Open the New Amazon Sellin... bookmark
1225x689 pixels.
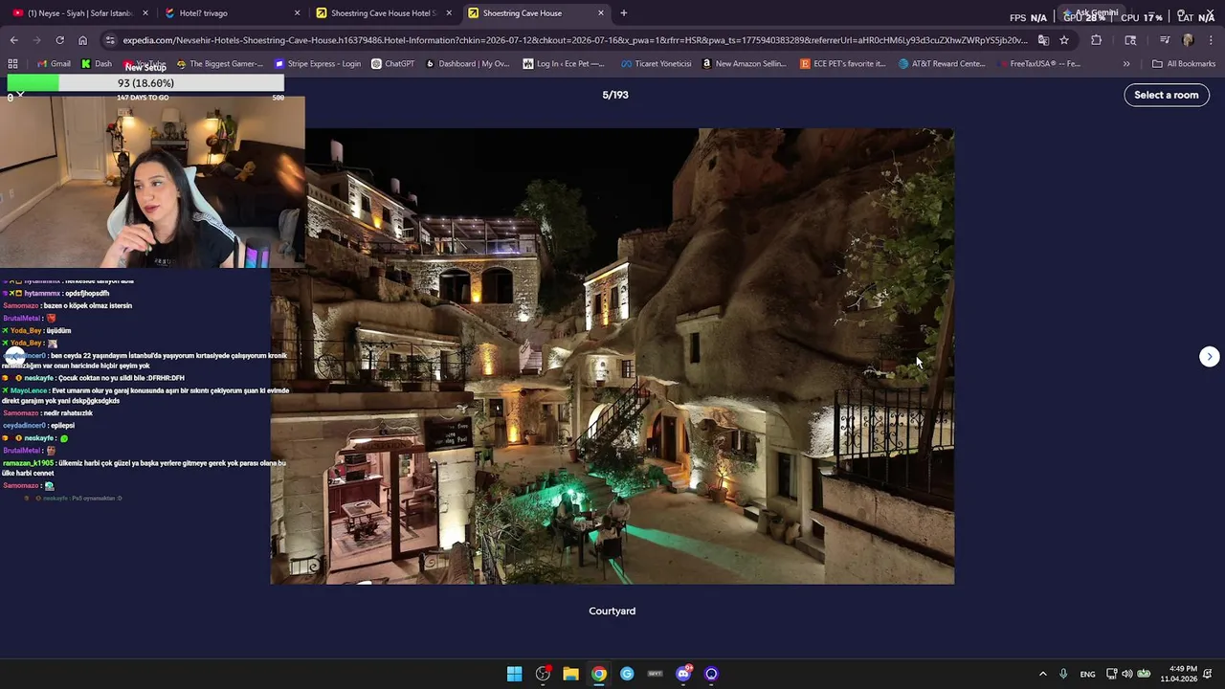(744, 64)
